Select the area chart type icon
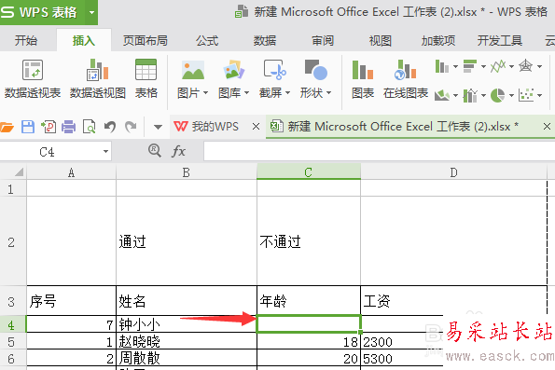The height and width of the screenshot is (370, 555). point(442,95)
